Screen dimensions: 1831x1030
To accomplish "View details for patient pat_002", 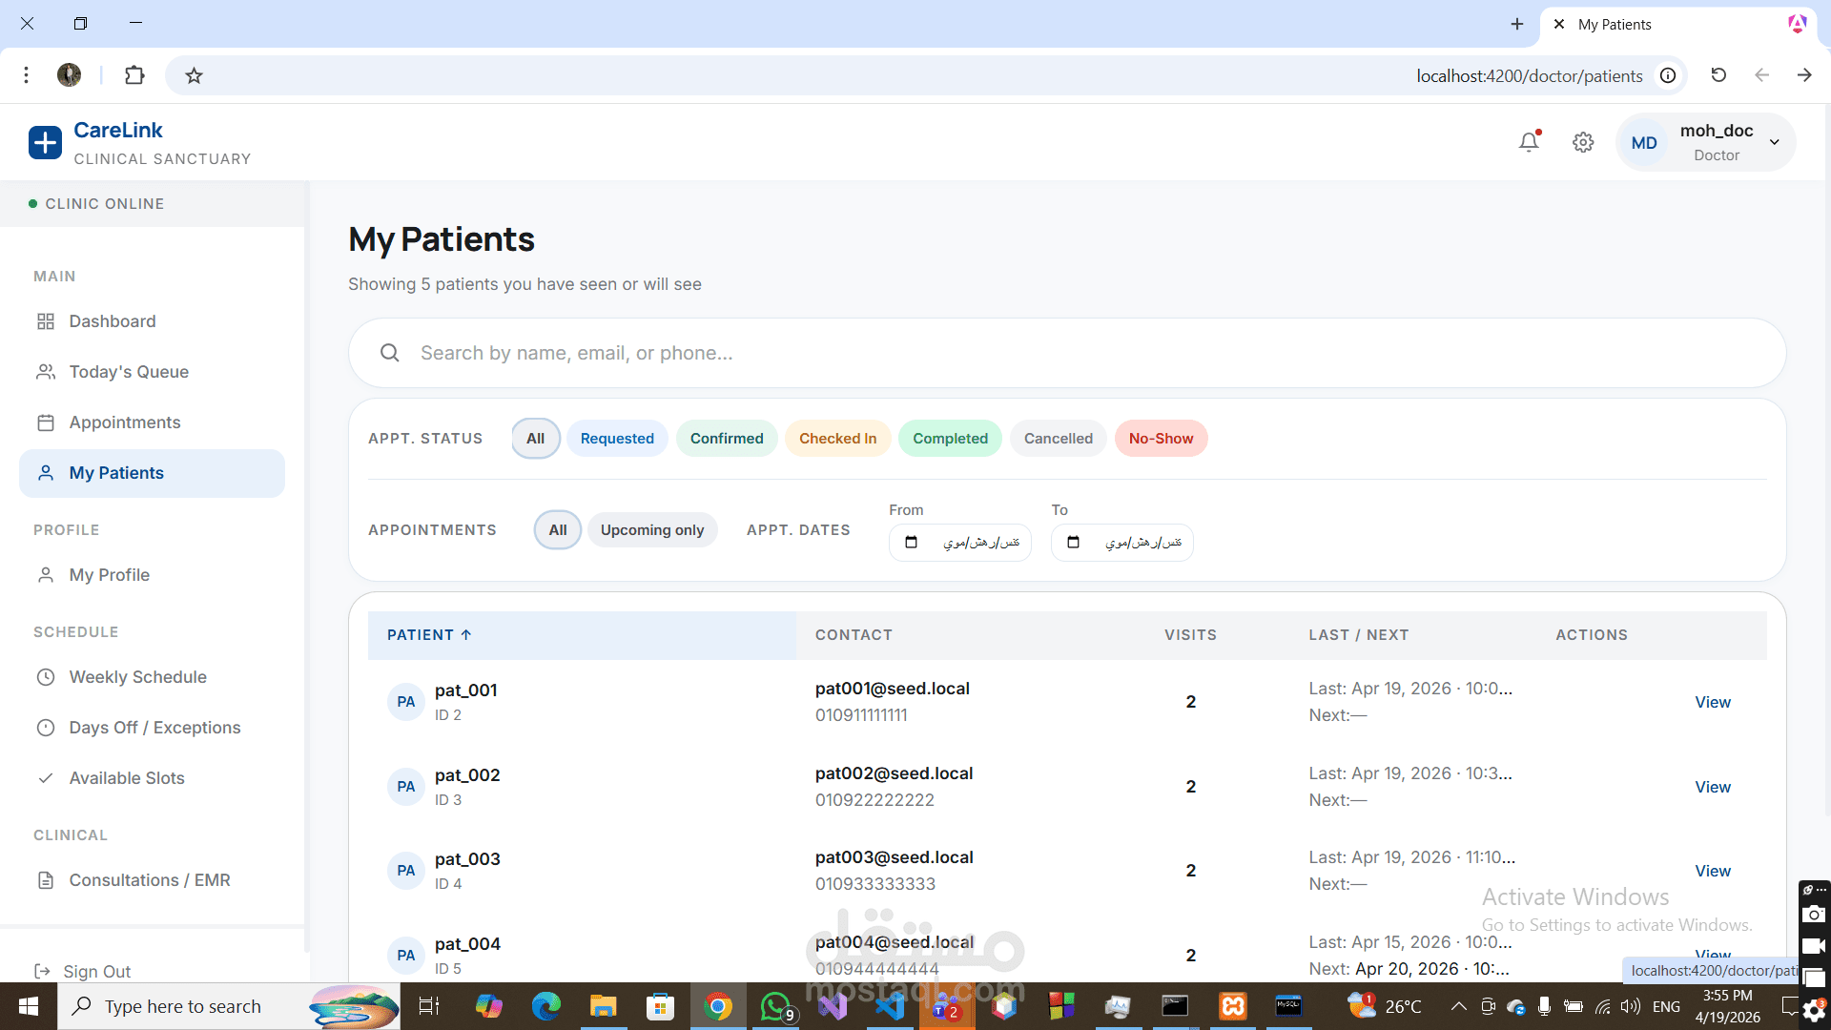I will (x=1712, y=787).
